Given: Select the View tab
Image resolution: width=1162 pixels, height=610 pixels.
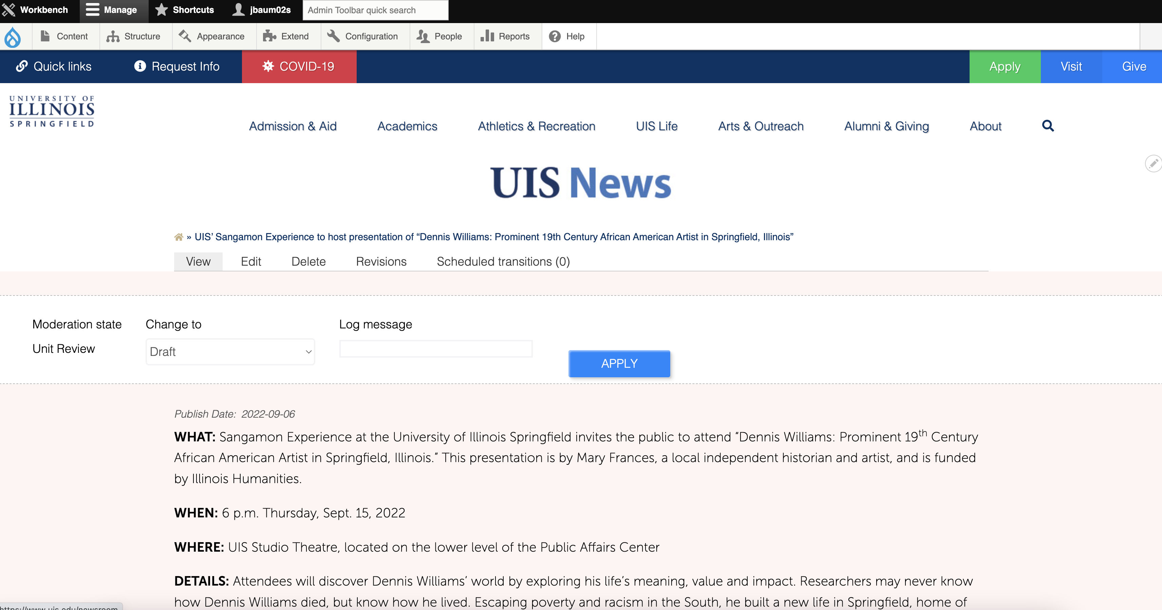Looking at the screenshot, I should (x=198, y=262).
